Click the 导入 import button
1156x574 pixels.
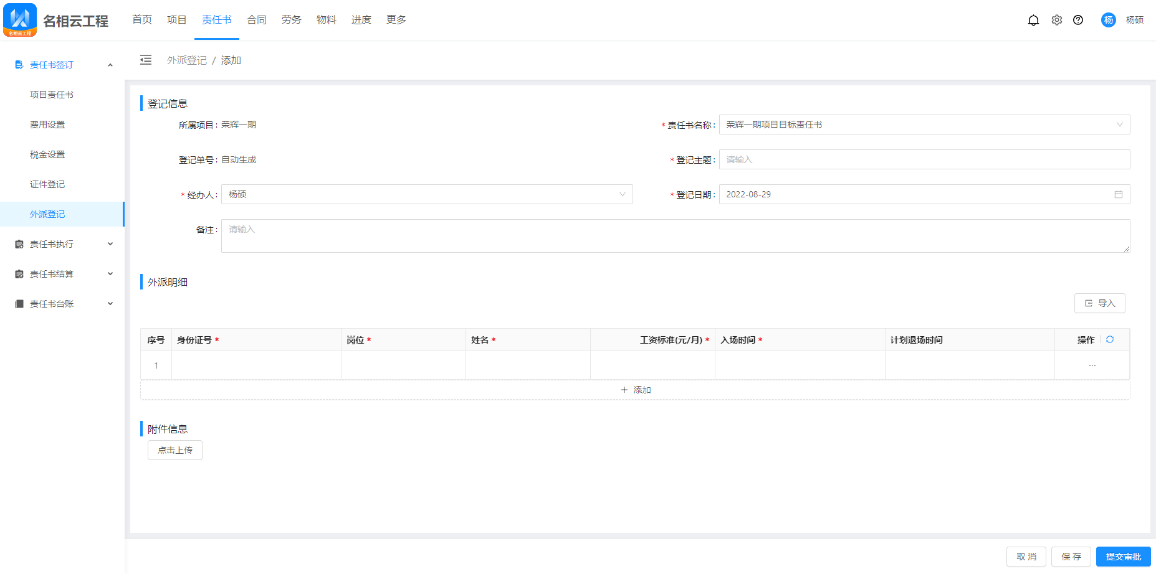(1099, 303)
